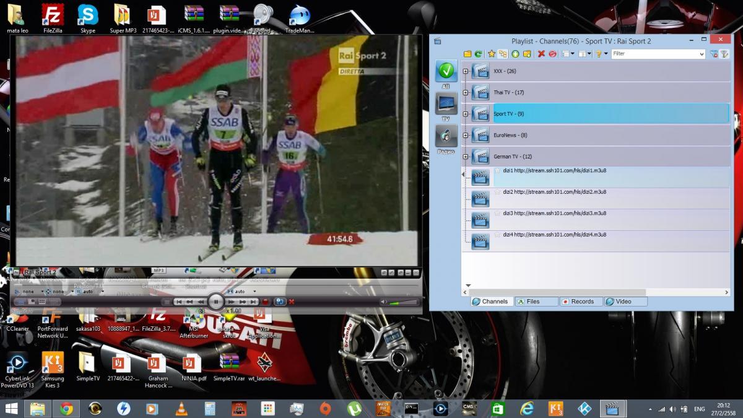
Task: Open FileZilla desktop shortcut
Action: [53, 19]
